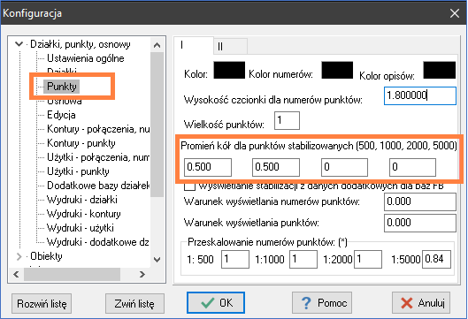Click Rozwiń listę button
Screen dimensions: 468x319
(x=42, y=303)
